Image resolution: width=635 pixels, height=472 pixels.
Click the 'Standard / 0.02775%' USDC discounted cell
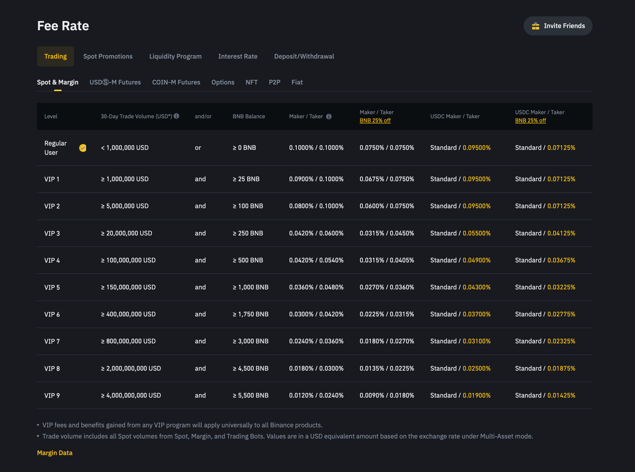tap(545, 314)
